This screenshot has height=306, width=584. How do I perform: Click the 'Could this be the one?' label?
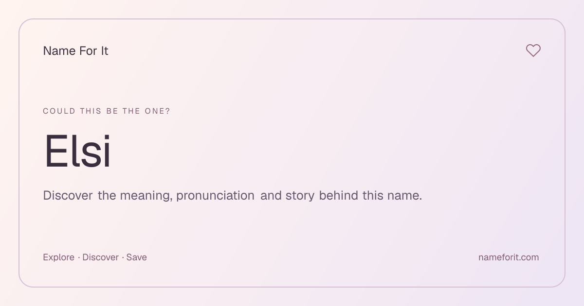pos(107,111)
